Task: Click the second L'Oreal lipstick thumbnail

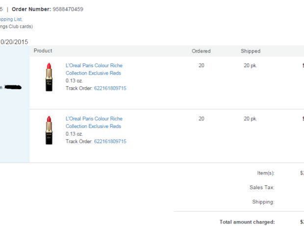Action: (x=49, y=130)
